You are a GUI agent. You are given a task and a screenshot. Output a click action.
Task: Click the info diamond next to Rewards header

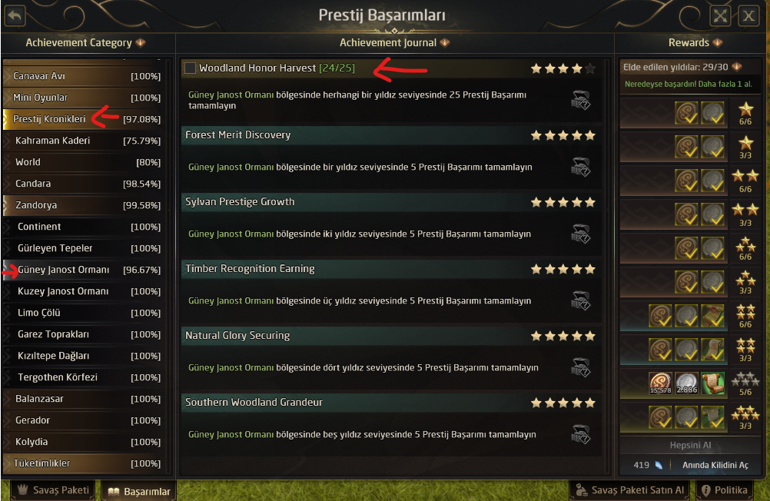click(717, 43)
